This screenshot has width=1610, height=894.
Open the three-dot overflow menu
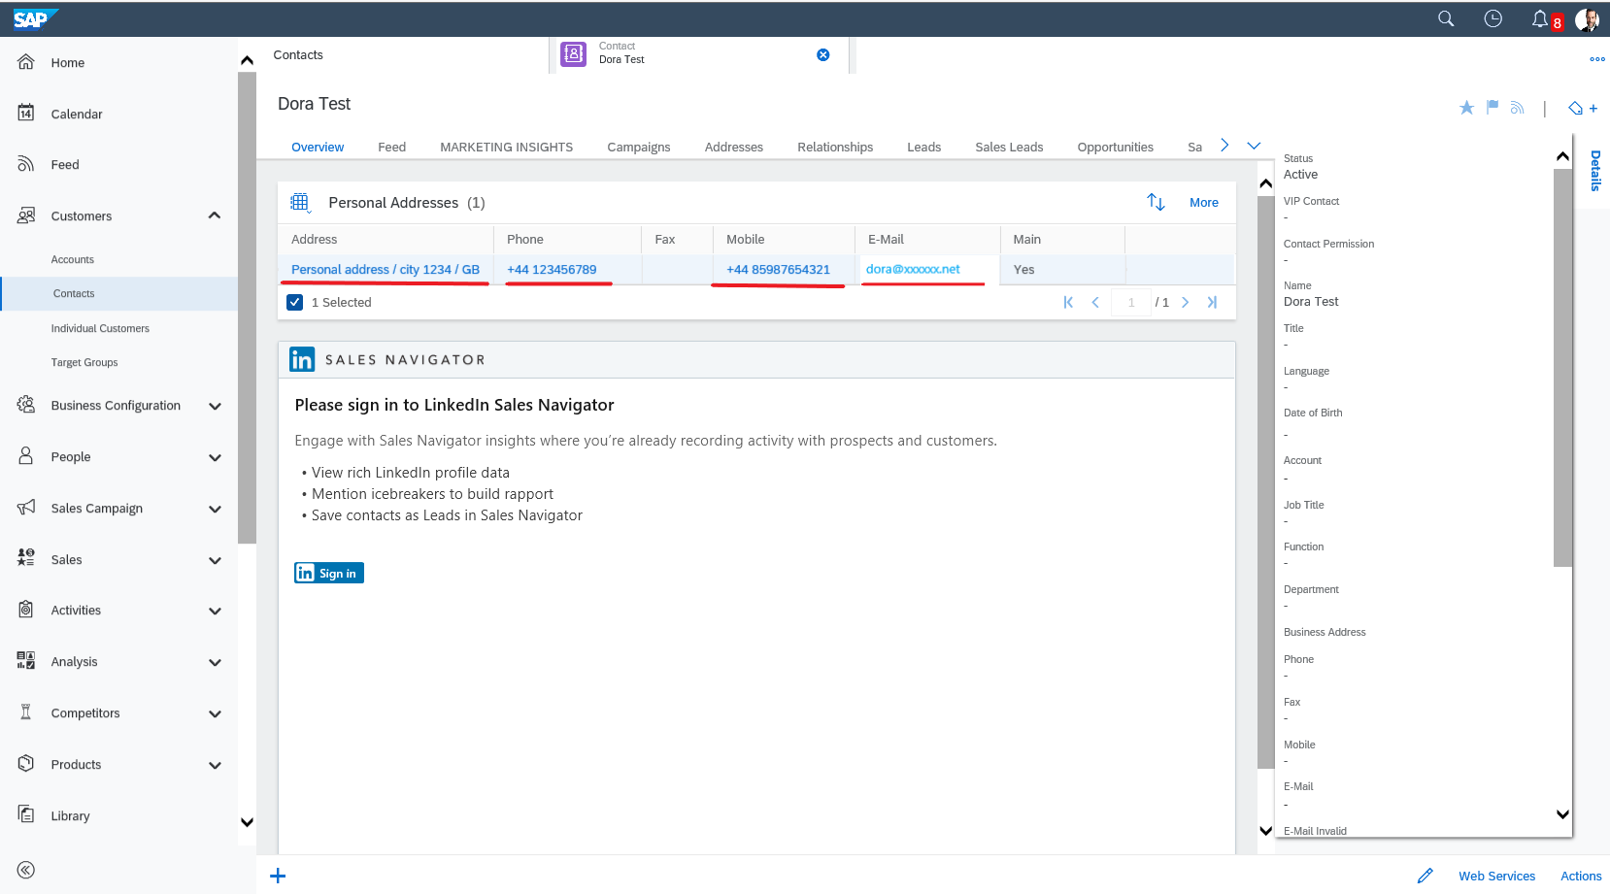(x=1597, y=59)
